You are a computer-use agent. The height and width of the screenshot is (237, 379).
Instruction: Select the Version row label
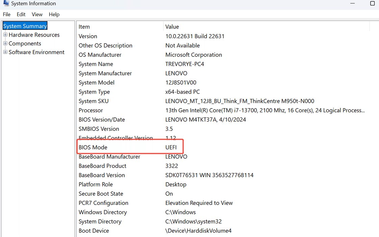point(88,36)
